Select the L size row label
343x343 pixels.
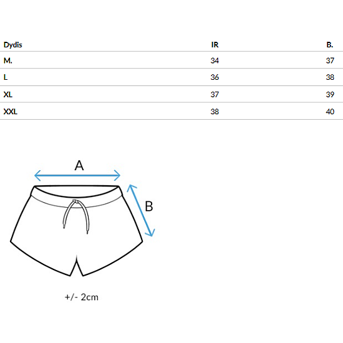[x=6, y=77]
